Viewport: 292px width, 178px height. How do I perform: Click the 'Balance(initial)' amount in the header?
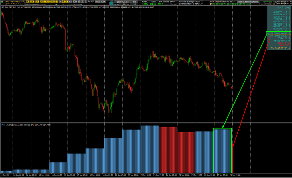191,4
